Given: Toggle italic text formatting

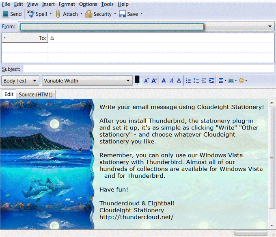Looking at the screenshot, I should click(x=171, y=81).
